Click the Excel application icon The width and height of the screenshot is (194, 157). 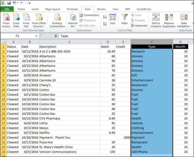[3, 3]
